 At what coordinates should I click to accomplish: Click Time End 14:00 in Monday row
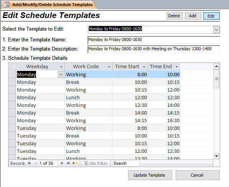tap(164, 105)
